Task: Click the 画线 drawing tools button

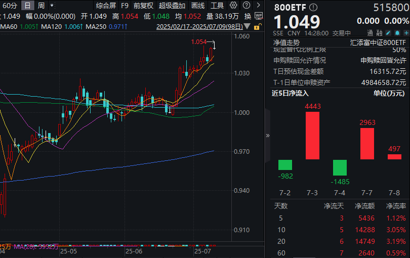Action: pos(198,6)
